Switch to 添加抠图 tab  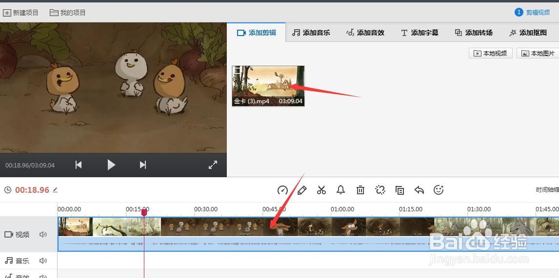528,33
